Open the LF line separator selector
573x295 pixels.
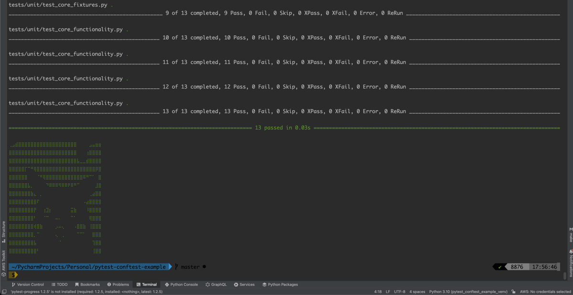click(387, 291)
